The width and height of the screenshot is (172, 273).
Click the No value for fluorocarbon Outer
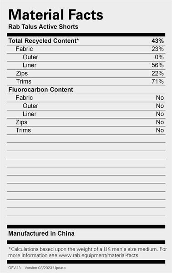160,106
